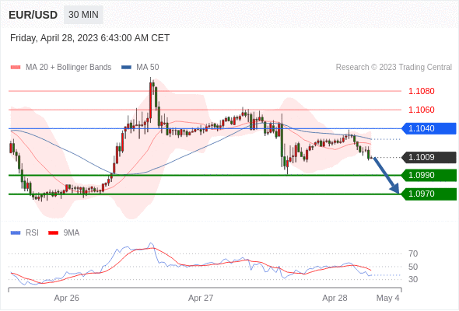Viewport: 459px width, 311px height.
Task: Click the 'MA 50' legend label
Action: [x=148, y=68]
